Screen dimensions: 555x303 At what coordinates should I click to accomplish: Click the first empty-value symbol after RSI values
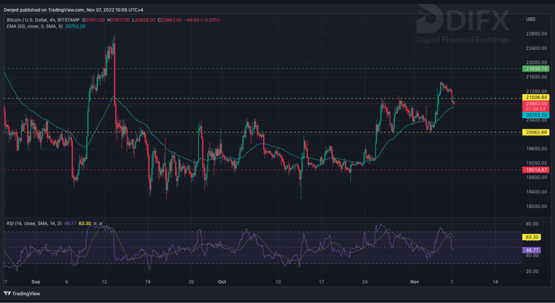(x=95, y=224)
